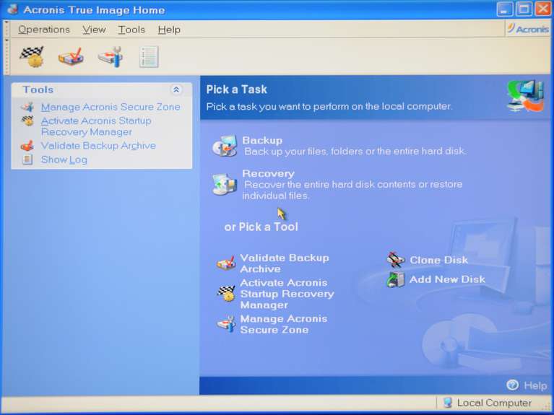Screen dimensions: 554x415
Task: Open the View menu
Action: pos(94,30)
